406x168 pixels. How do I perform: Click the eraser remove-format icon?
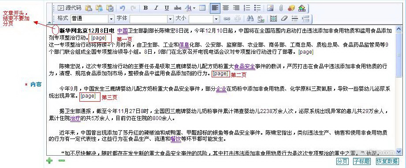pos(284,18)
